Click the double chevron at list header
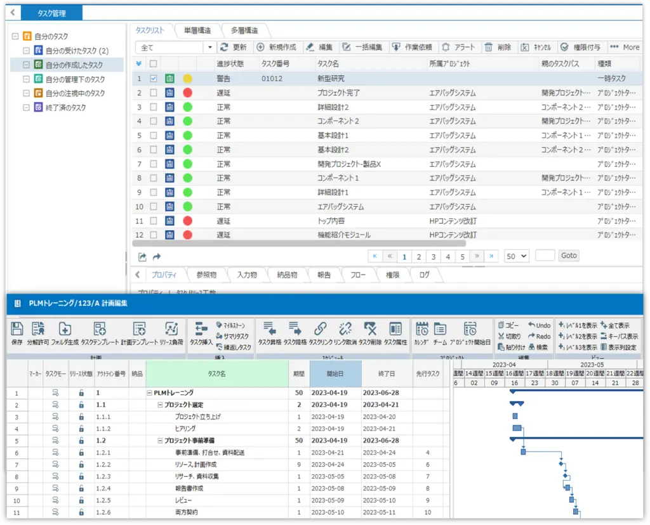The image size is (650, 525). pyautogui.click(x=139, y=64)
